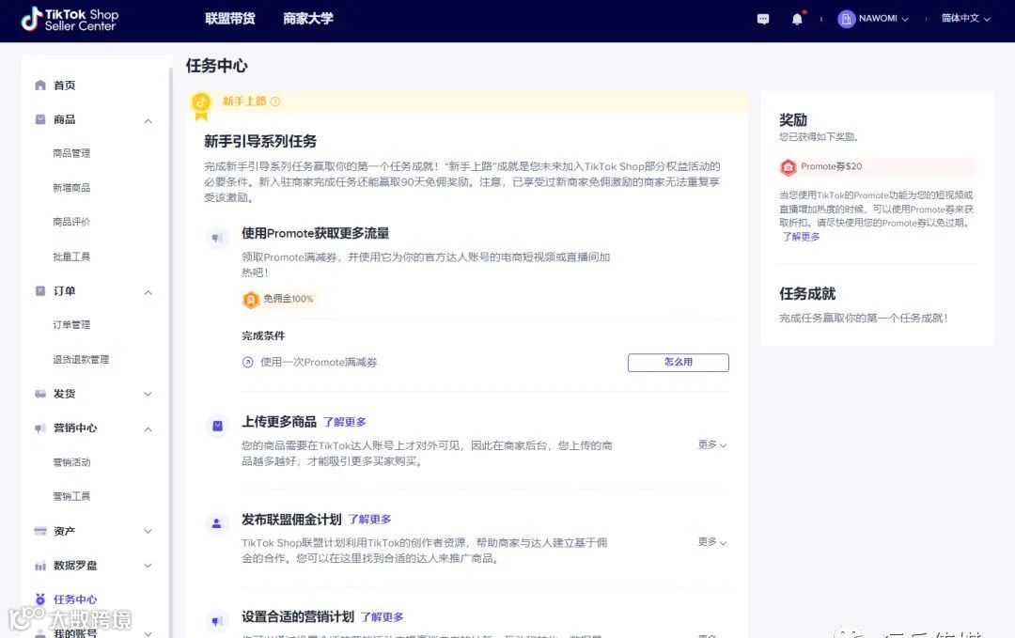Open 批量工具 in the sidebar
The height and width of the screenshot is (638, 1015).
[x=71, y=257]
